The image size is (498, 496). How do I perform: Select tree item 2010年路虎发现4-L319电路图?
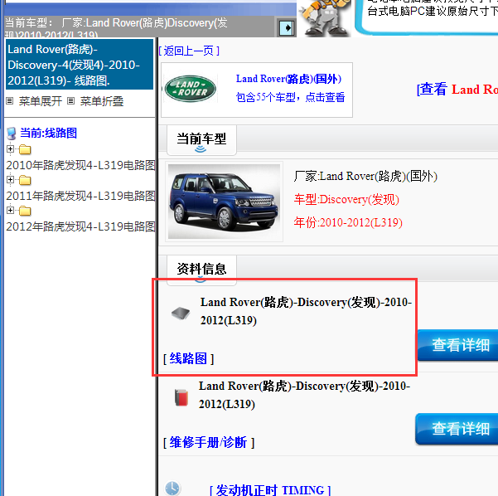pos(80,165)
